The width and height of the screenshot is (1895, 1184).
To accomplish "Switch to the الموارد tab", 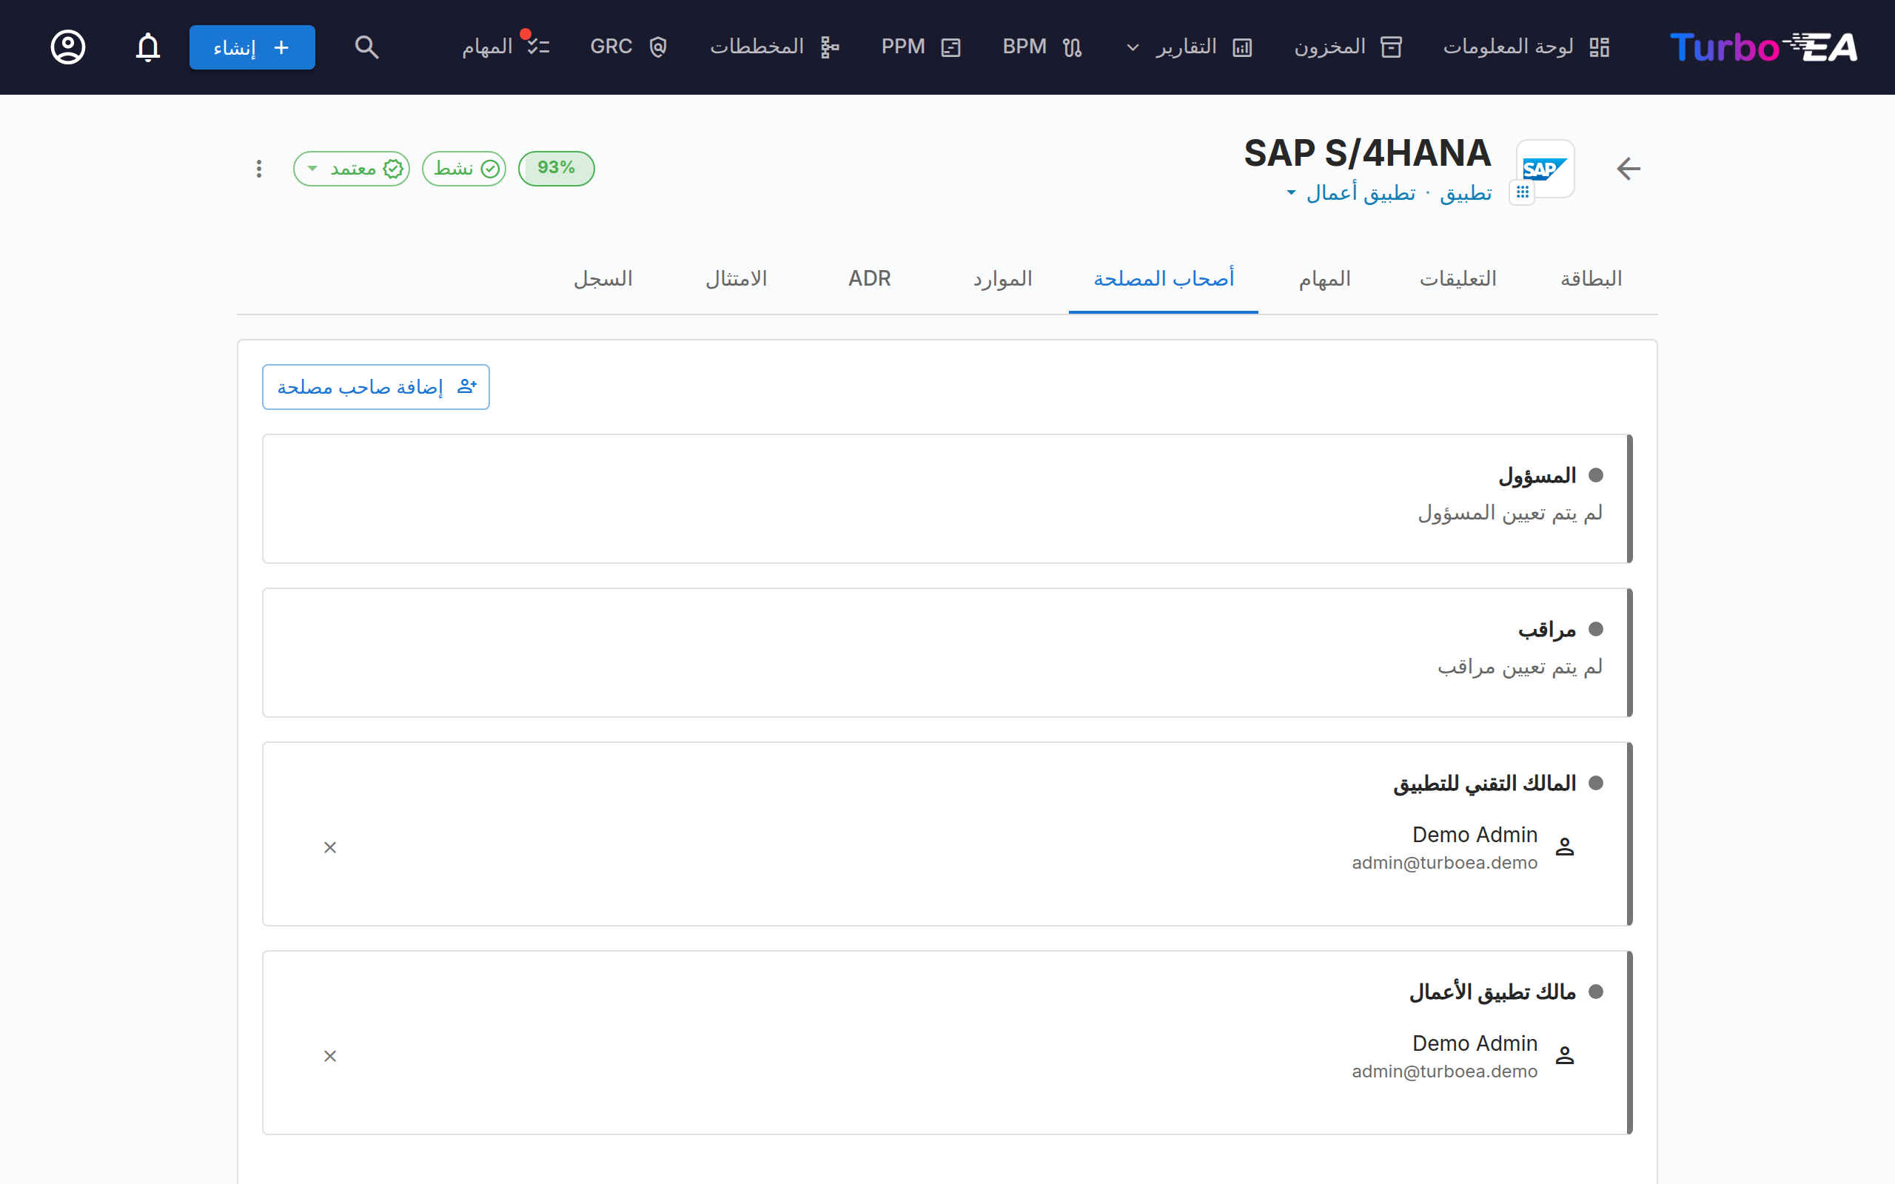I will 1002,279.
